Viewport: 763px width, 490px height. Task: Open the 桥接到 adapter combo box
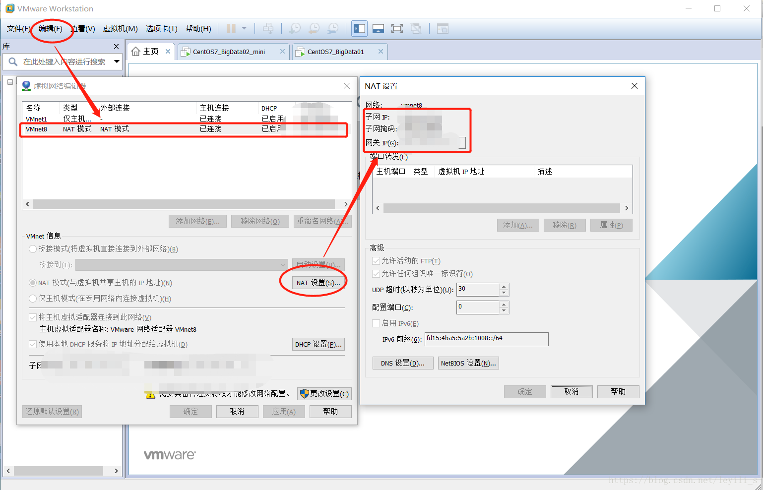pos(182,265)
